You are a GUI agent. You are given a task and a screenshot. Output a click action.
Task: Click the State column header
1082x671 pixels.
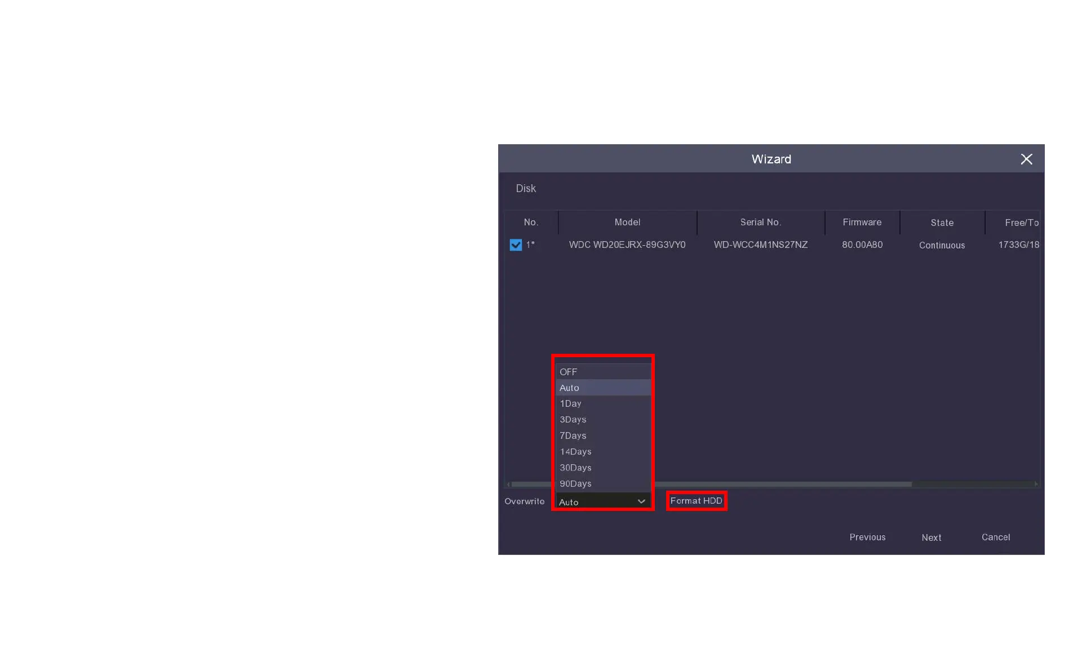click(x=942, y=223)
